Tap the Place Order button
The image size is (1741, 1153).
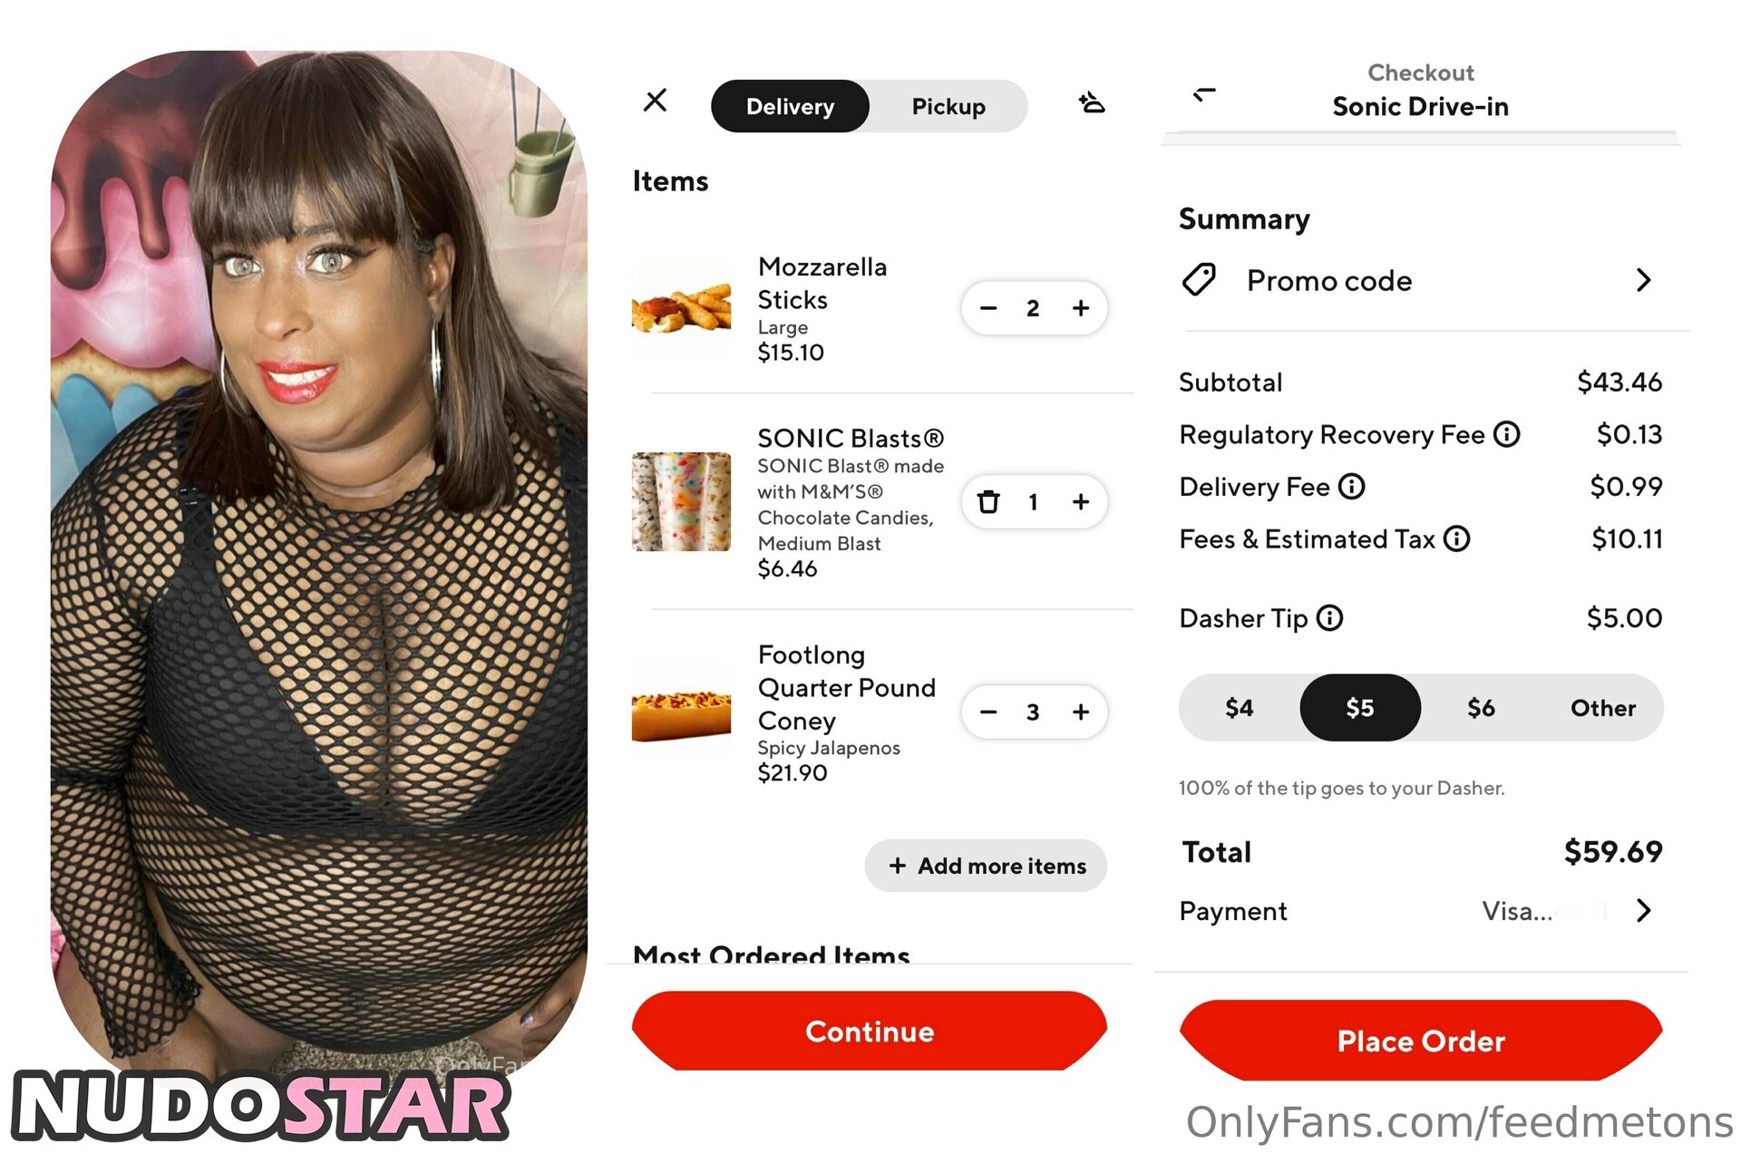(x=1421, y=1040)
